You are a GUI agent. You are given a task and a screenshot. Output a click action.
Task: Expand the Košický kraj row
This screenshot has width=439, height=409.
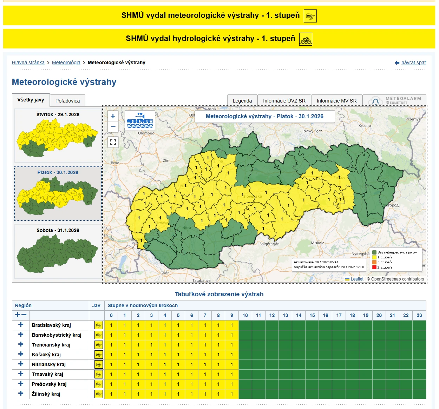[21, 354]
